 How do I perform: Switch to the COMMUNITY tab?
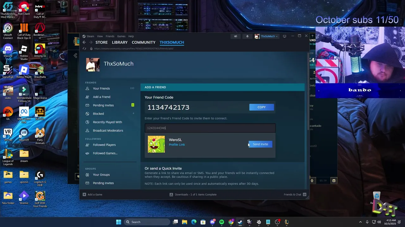click(x=143, y=42)
